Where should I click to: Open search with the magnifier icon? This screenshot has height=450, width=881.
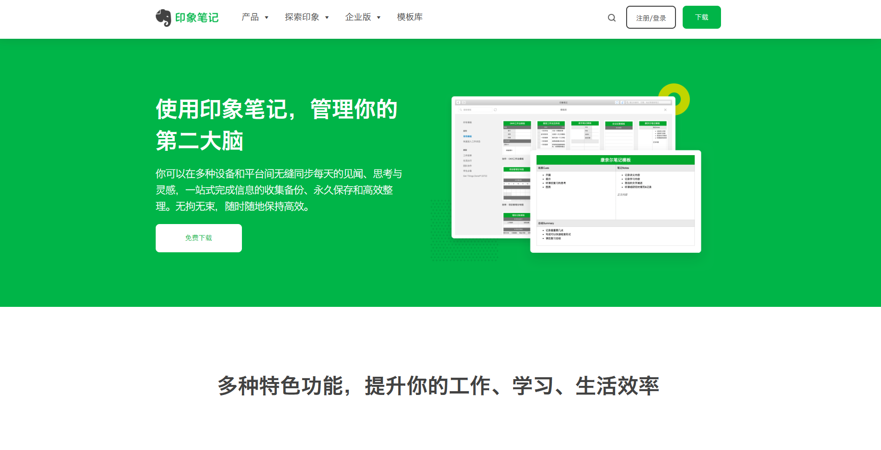[x=612, y=18]
